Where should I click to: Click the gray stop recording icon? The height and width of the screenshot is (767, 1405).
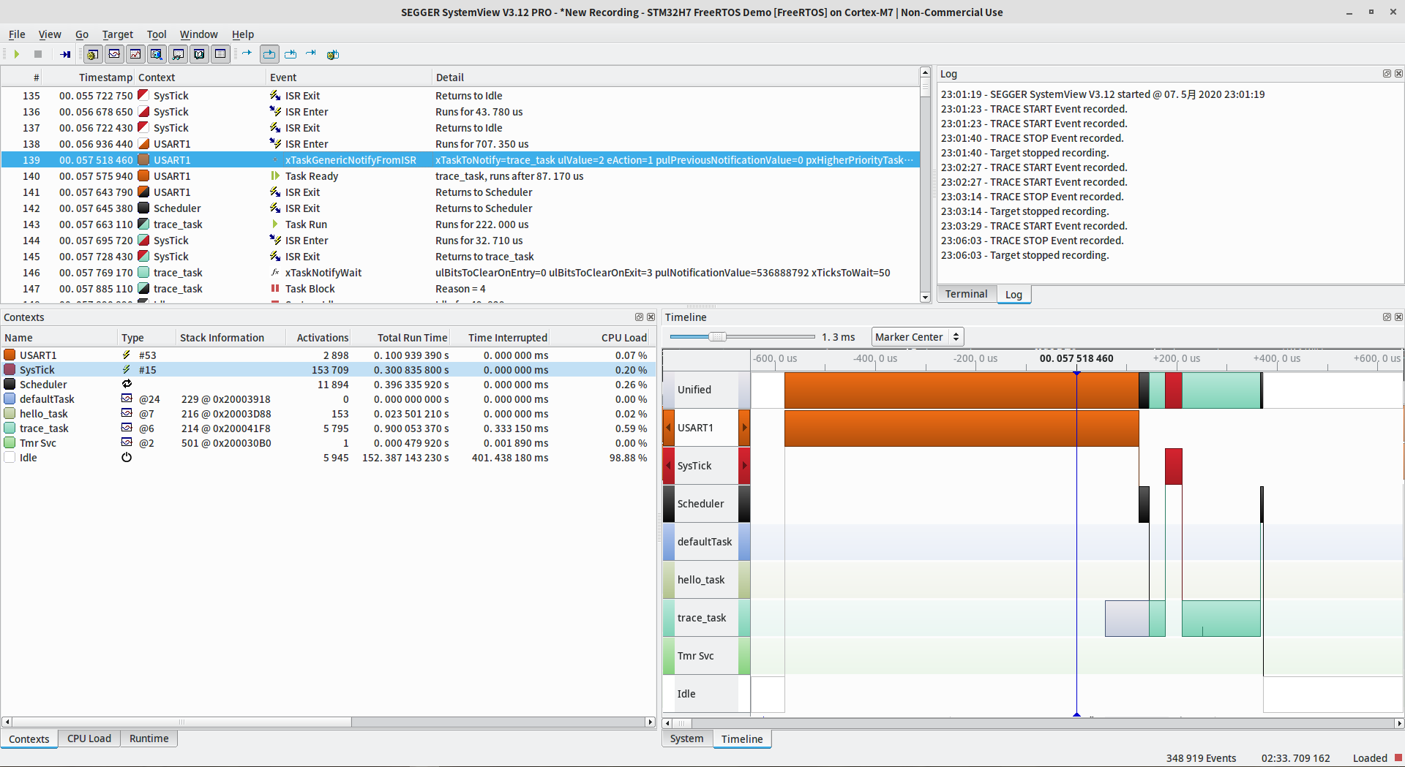pyautogui.click(x=38, y=54)
